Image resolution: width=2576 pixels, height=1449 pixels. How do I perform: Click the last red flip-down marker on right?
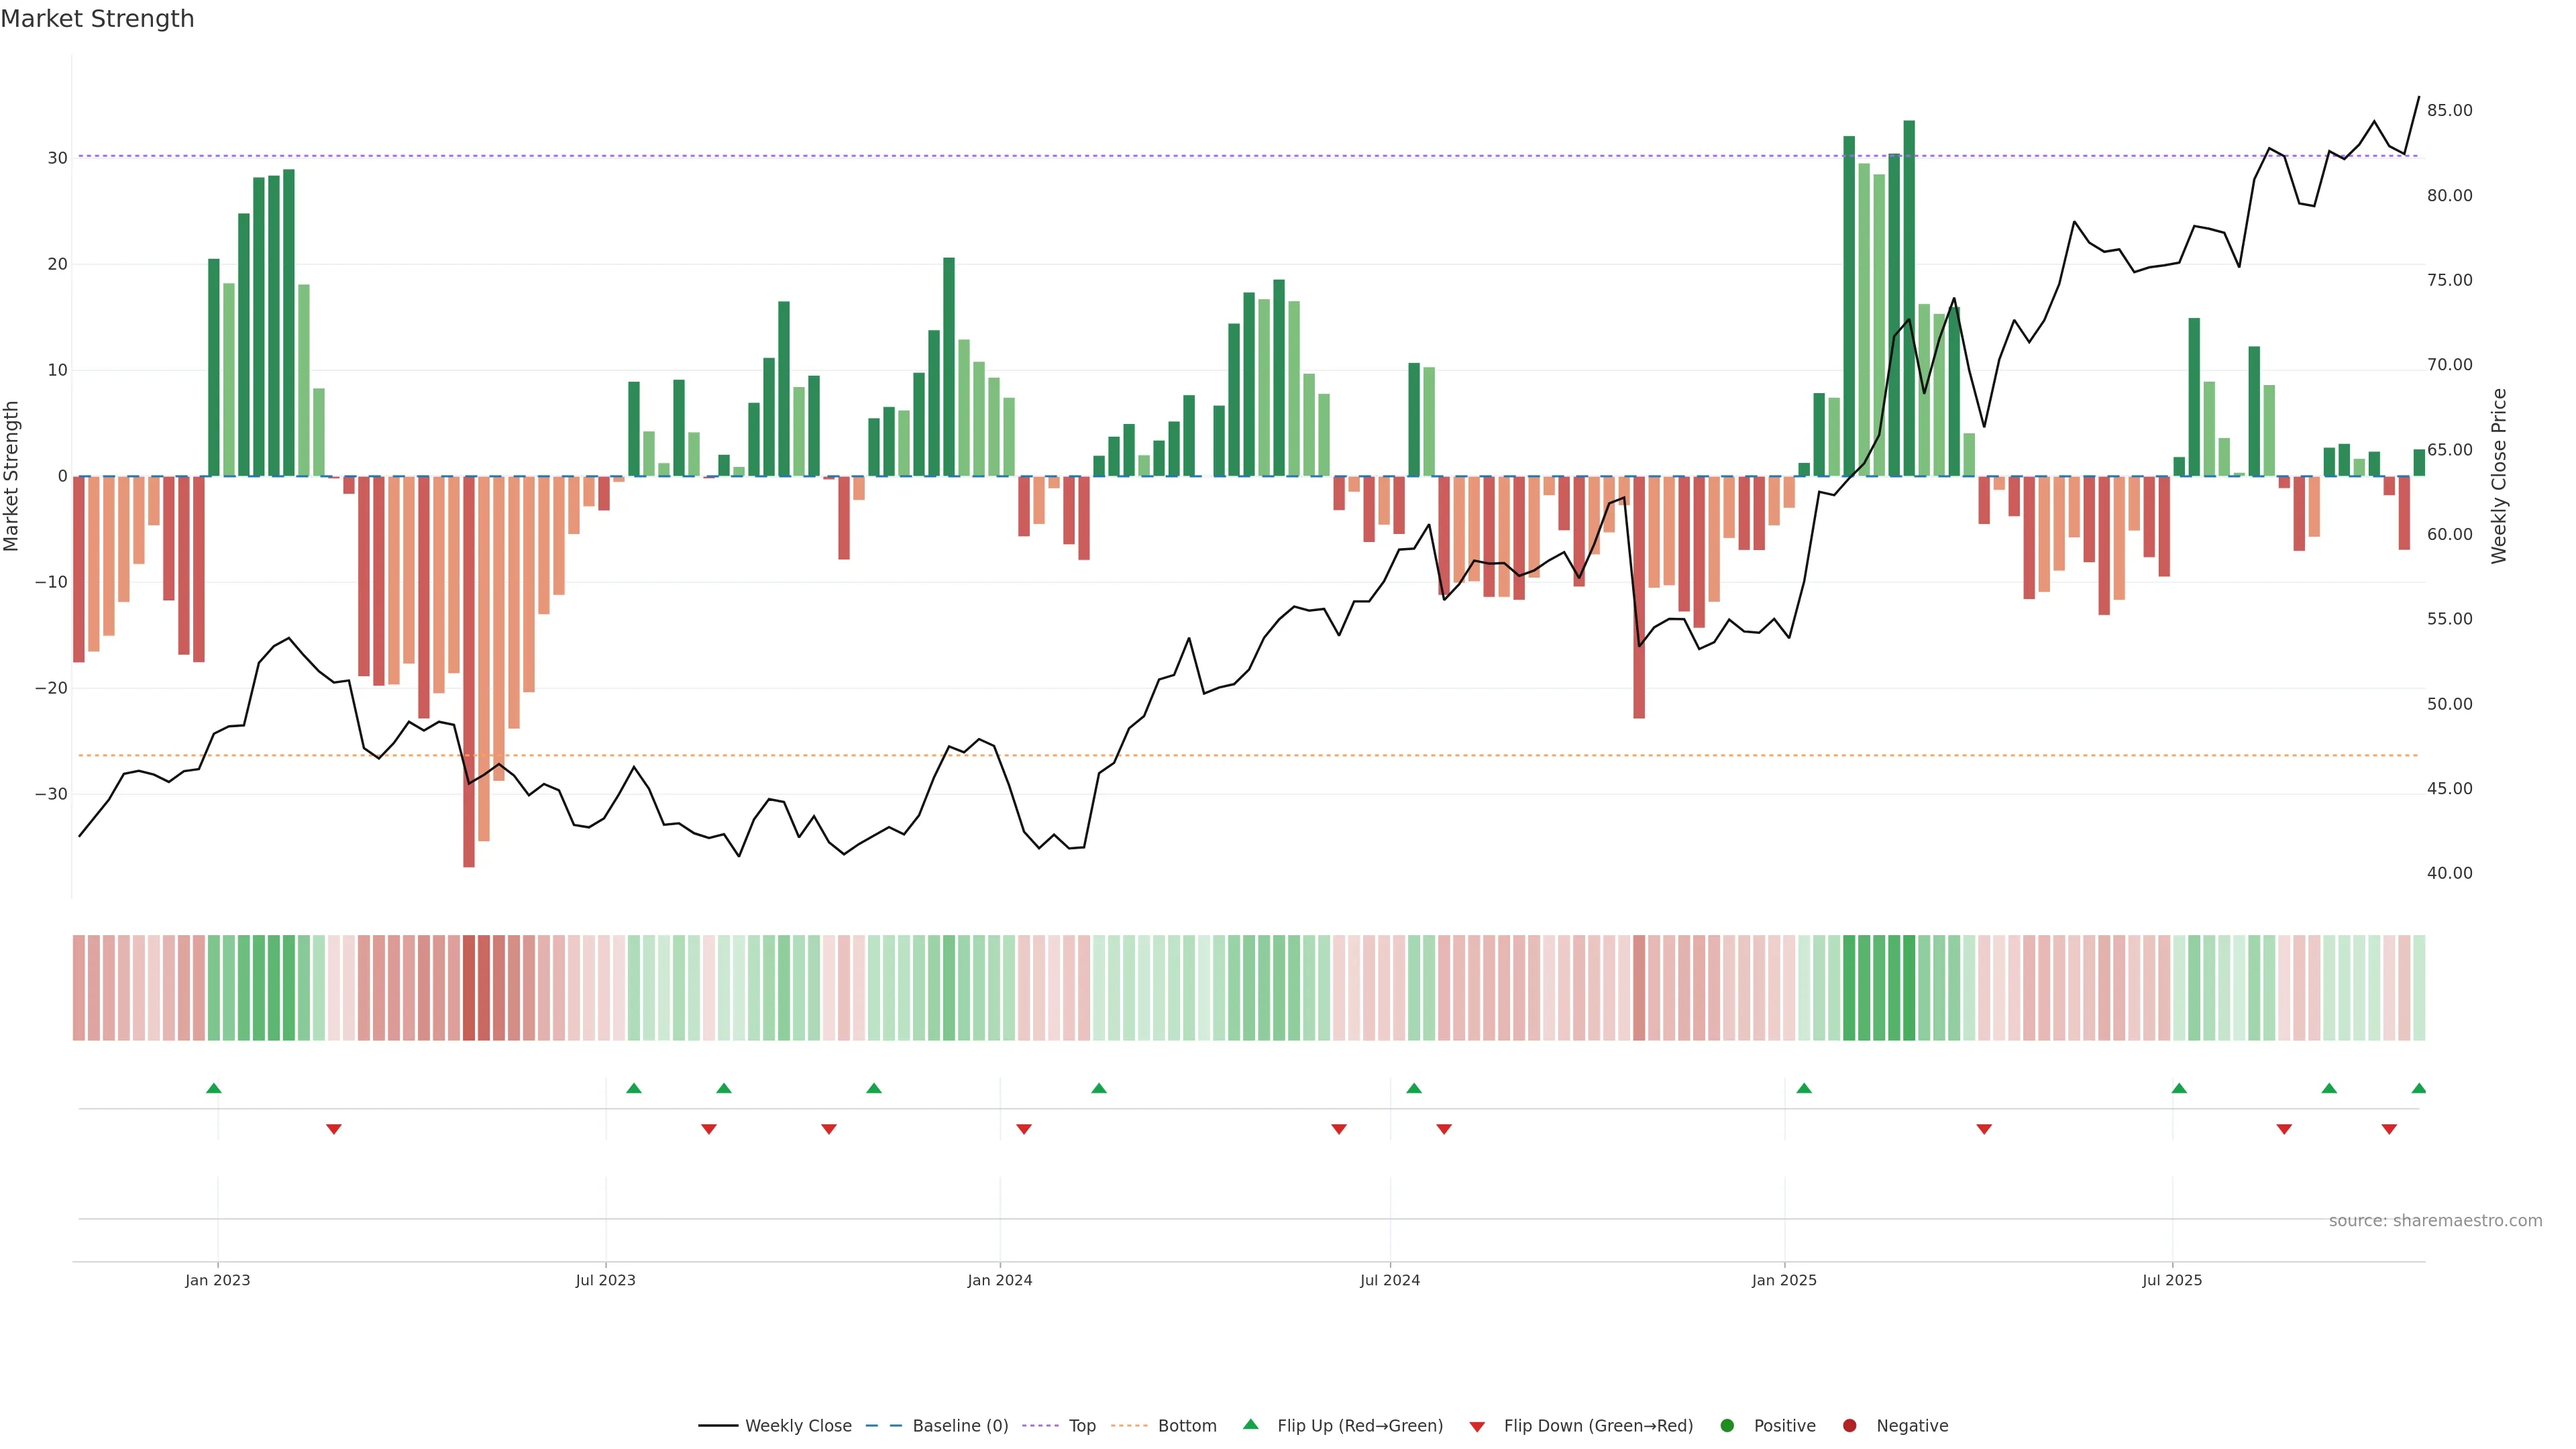(2389, 1129)
